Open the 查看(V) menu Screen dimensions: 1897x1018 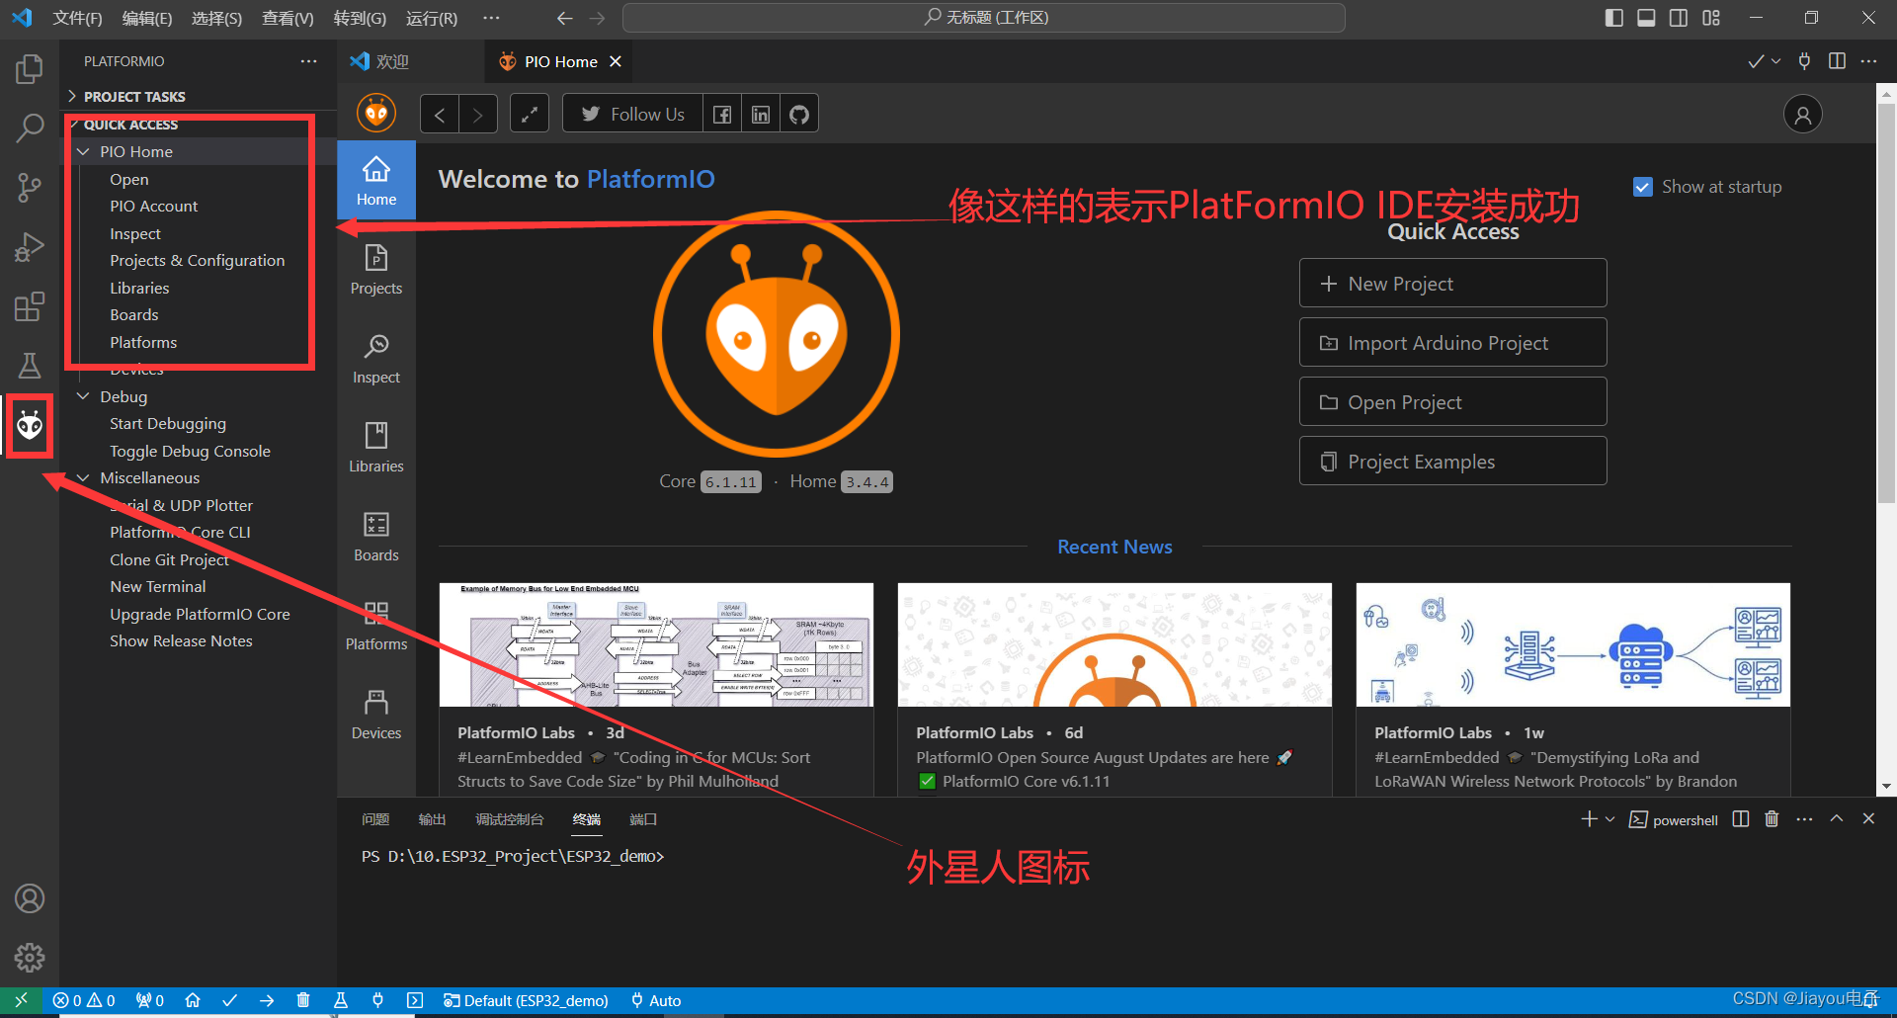(x=288, y=18)
